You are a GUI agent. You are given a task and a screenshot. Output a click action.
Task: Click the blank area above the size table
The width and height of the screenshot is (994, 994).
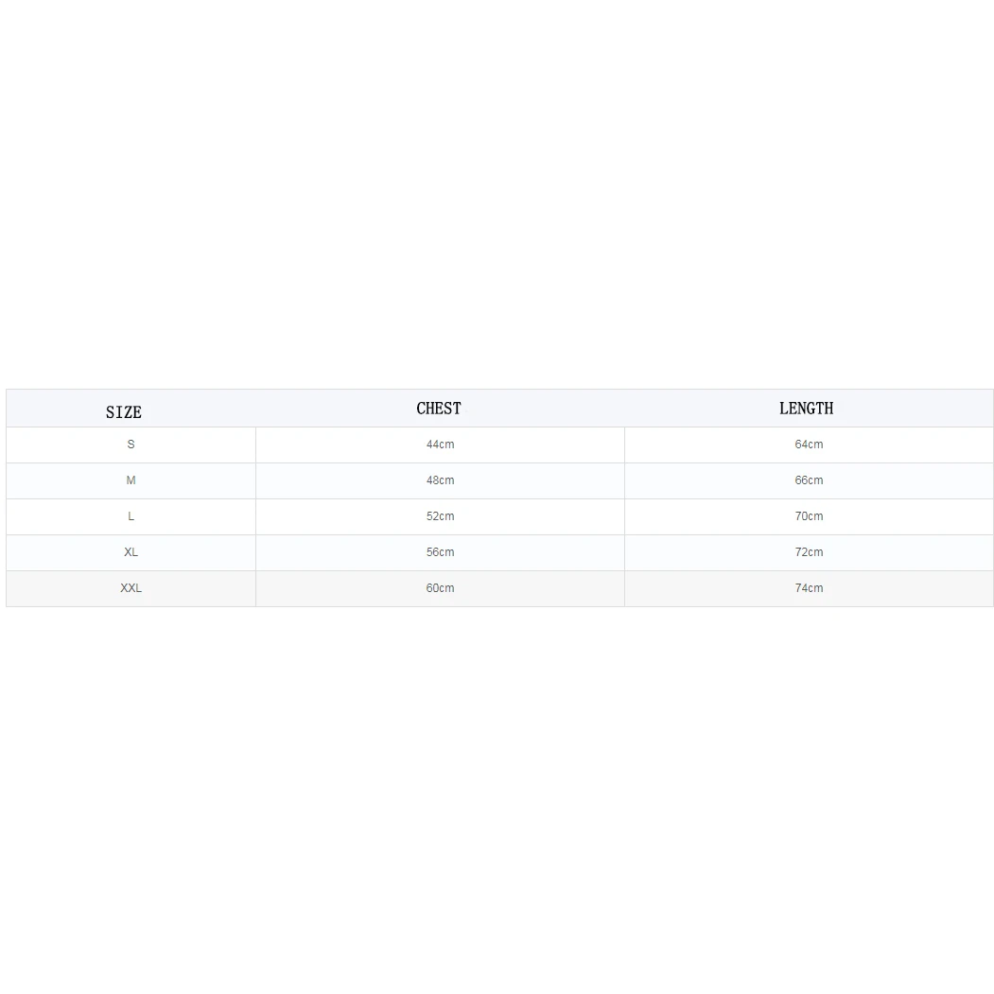tap(497, 189)
